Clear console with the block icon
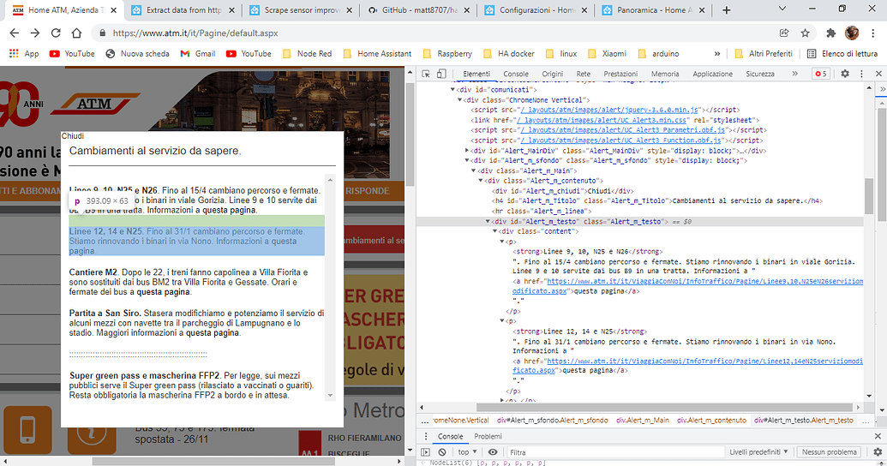Viewport: 887px width, 466px height. (442, 451)
